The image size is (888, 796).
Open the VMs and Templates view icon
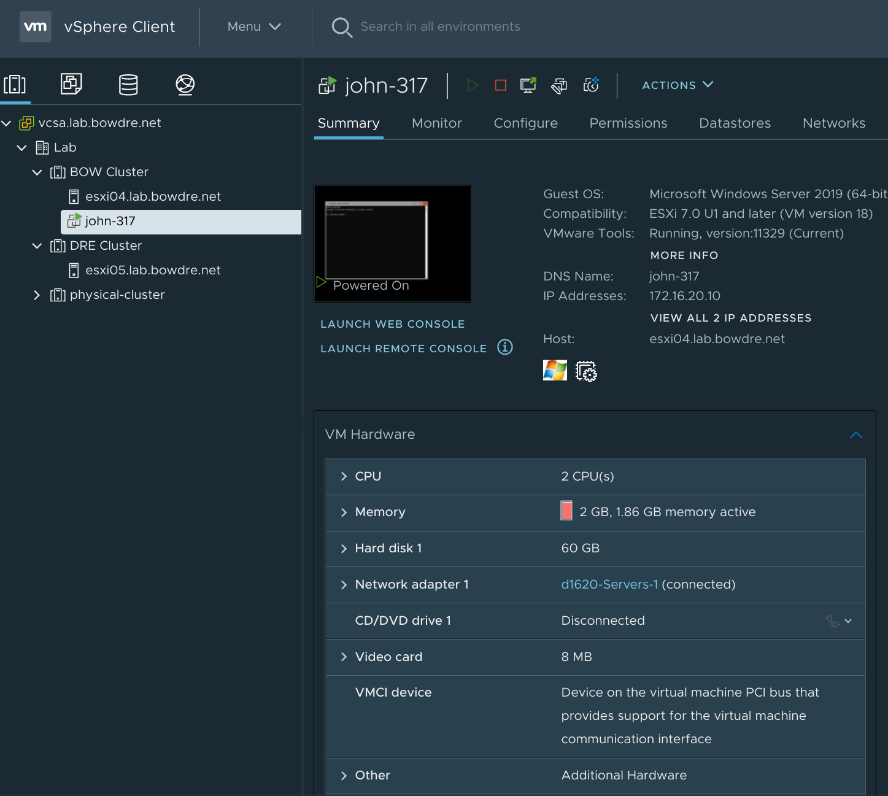pos(71,84)
